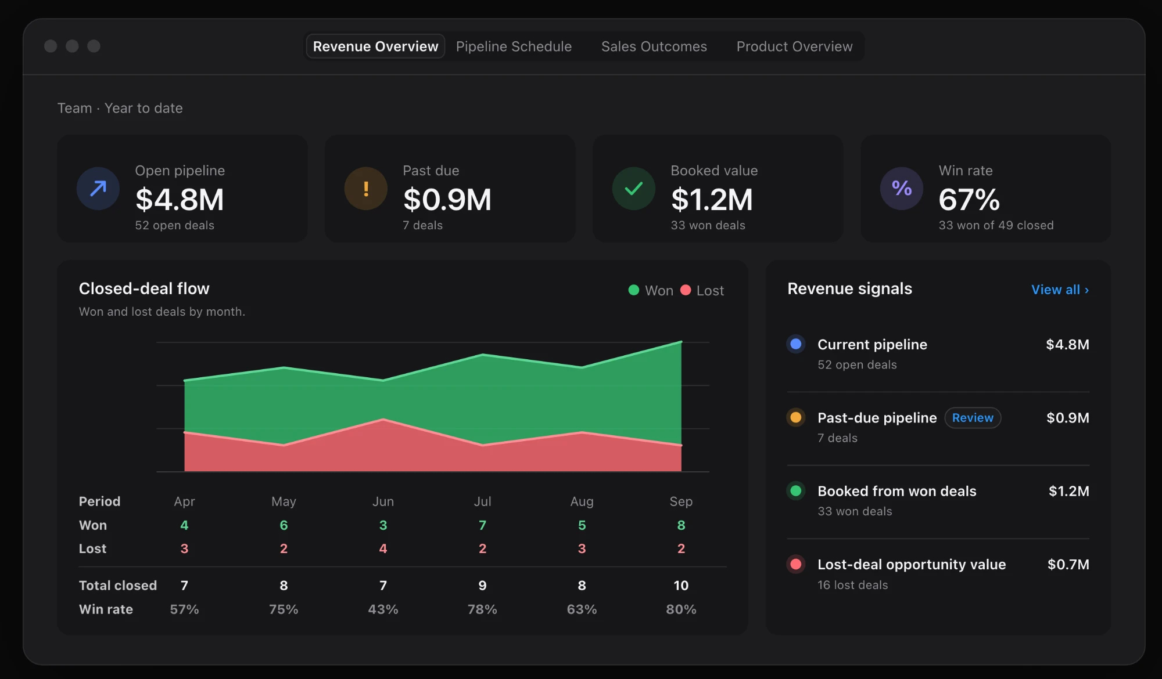The image size is (1162, 679).
Task: Switch to the Revenue Overview tab
Action: [375, 46]
